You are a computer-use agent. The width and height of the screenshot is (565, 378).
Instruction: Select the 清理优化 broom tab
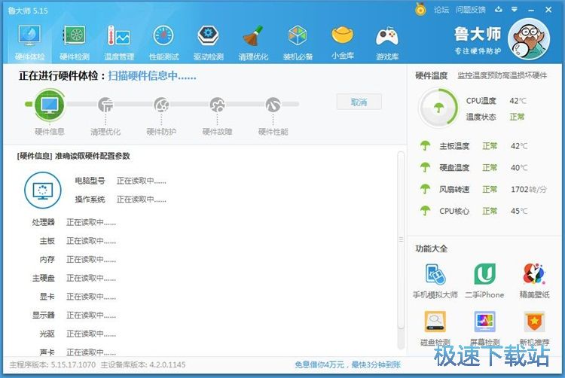click(x=253, y=42)
